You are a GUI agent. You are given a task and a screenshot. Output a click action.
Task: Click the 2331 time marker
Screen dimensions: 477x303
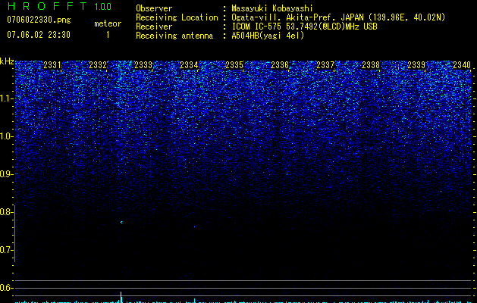(52, 65)
